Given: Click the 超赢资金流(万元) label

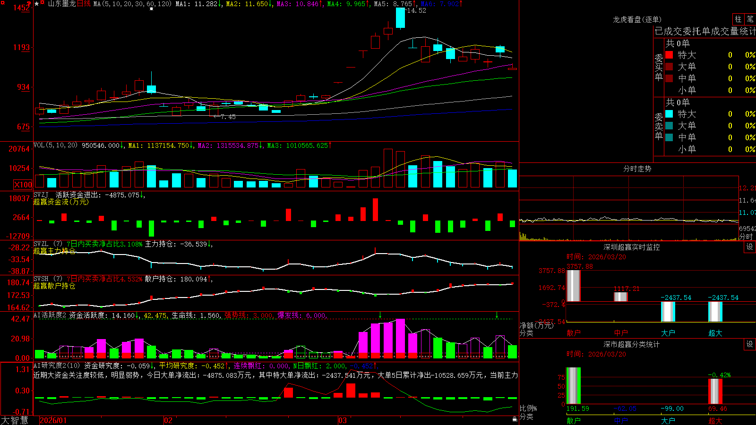Looking at the screenshot, I should (61, 202).
